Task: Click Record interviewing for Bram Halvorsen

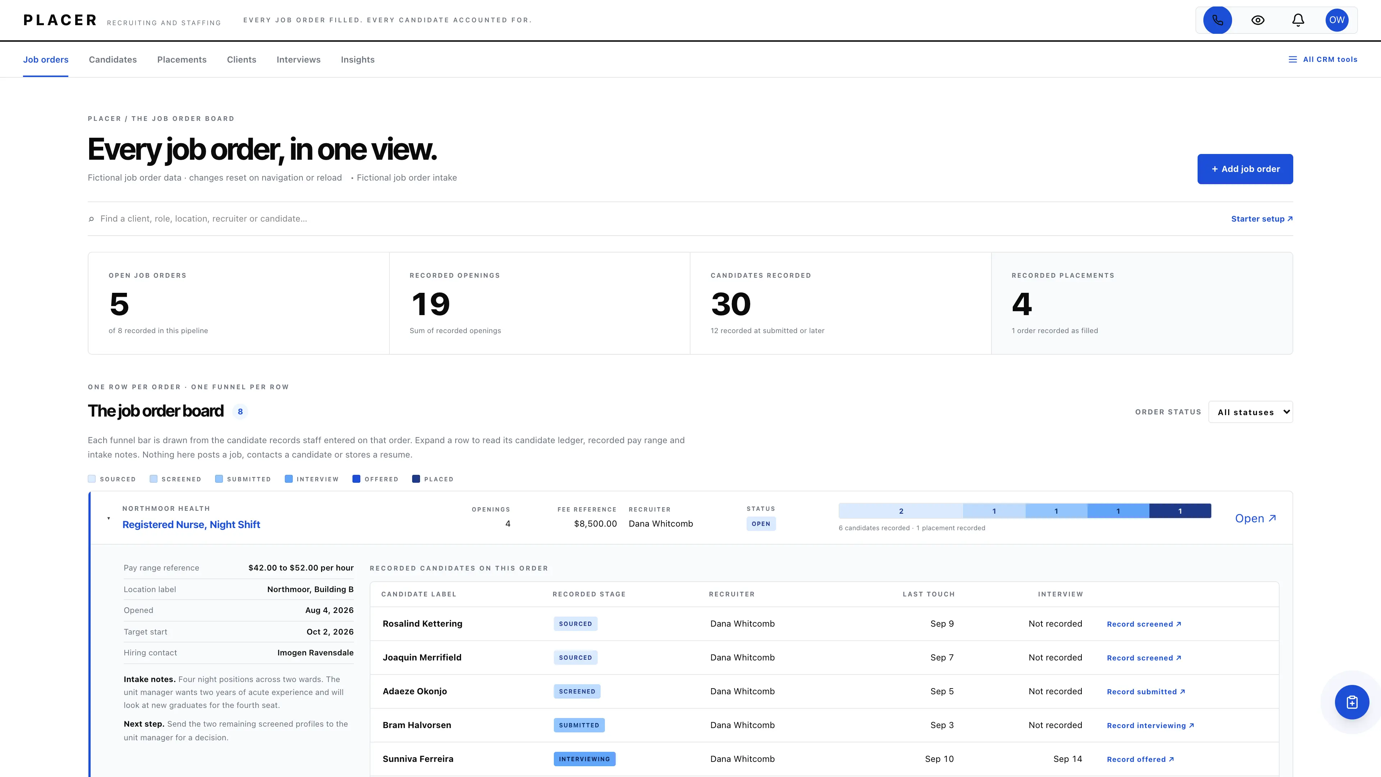Action: tap(1150, 726)
